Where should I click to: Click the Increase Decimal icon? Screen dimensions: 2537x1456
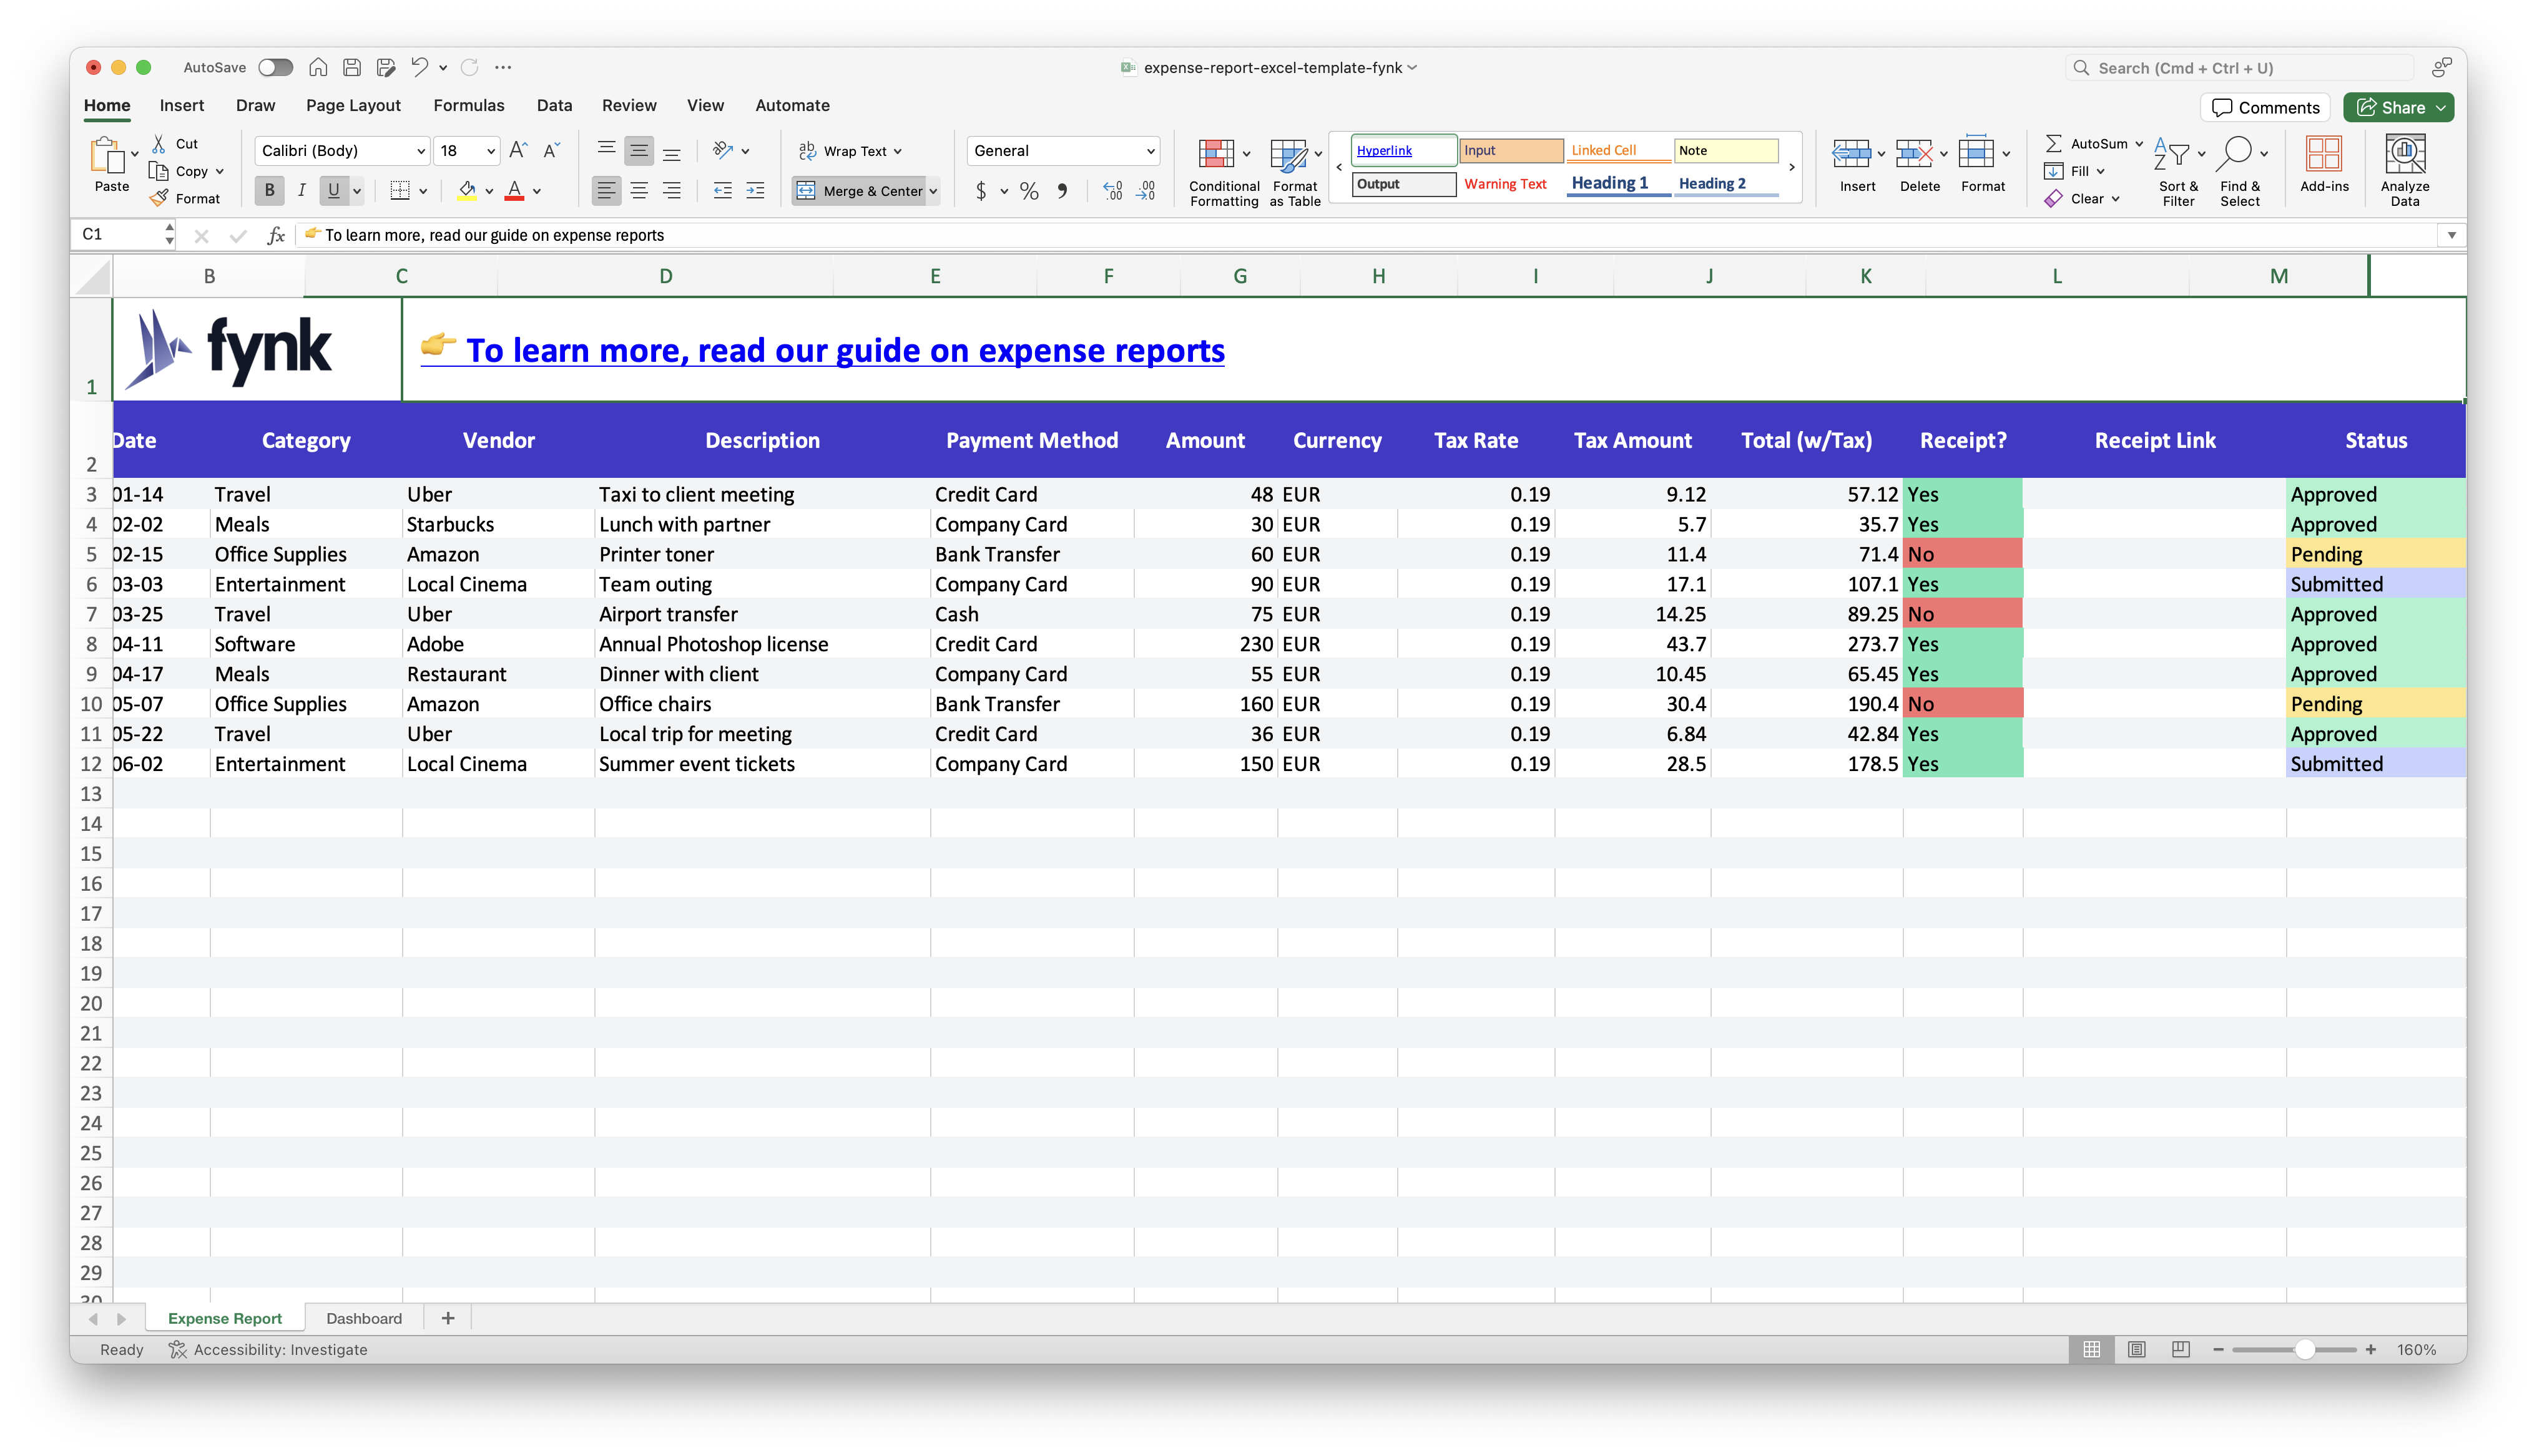coord(1112,190)
